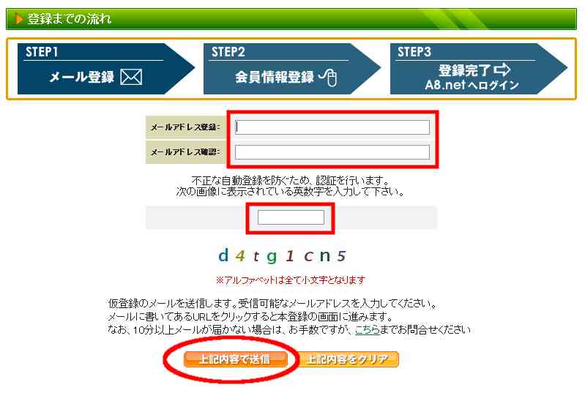This screenshot has width=585, height=393.
Task: Focus the メールアドレス登録 input field
Action: pyautogui.click(x=332, y=127)
